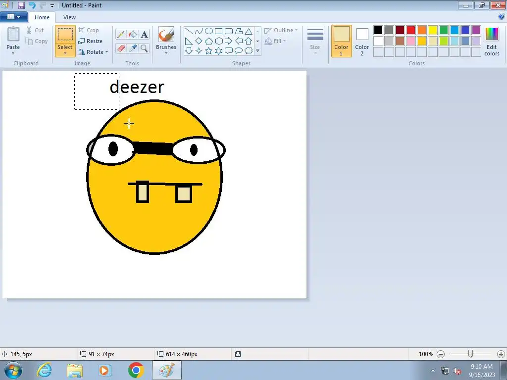
Task: Choose the Rounded rectangular callout shape
Action: tap(229, 51)
